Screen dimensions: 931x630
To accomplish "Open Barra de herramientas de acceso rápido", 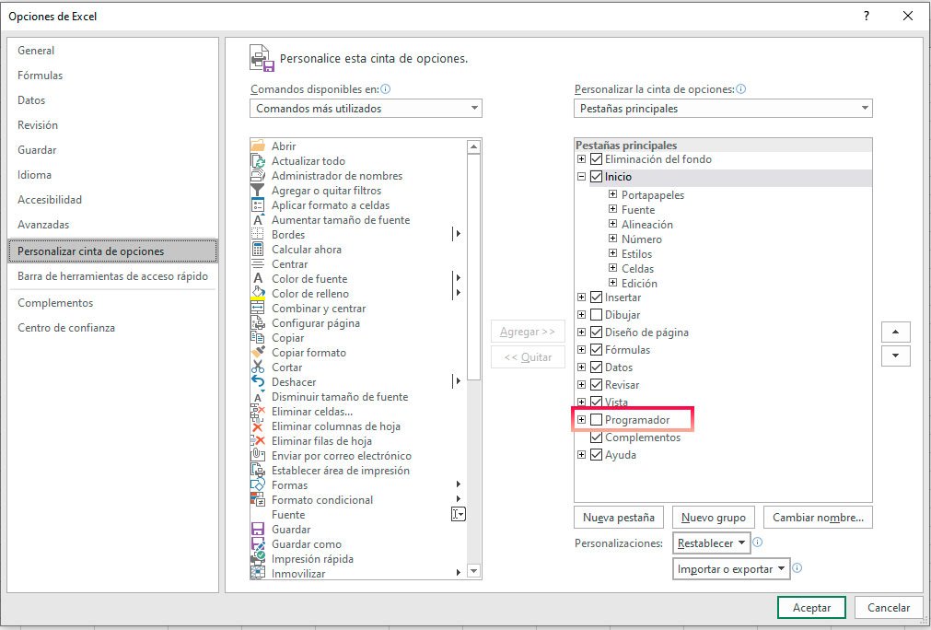I will tap(112, 276).
